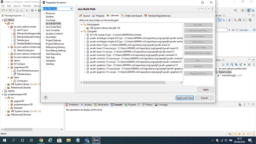The width and height of the screenshot is (256, 144).
Task: Expand Validation category
Action: 44,61
